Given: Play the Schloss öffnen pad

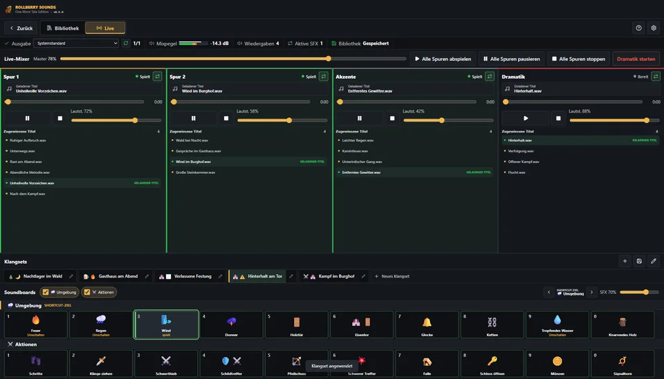Looking at the screenshot, I should coord(492,363).
